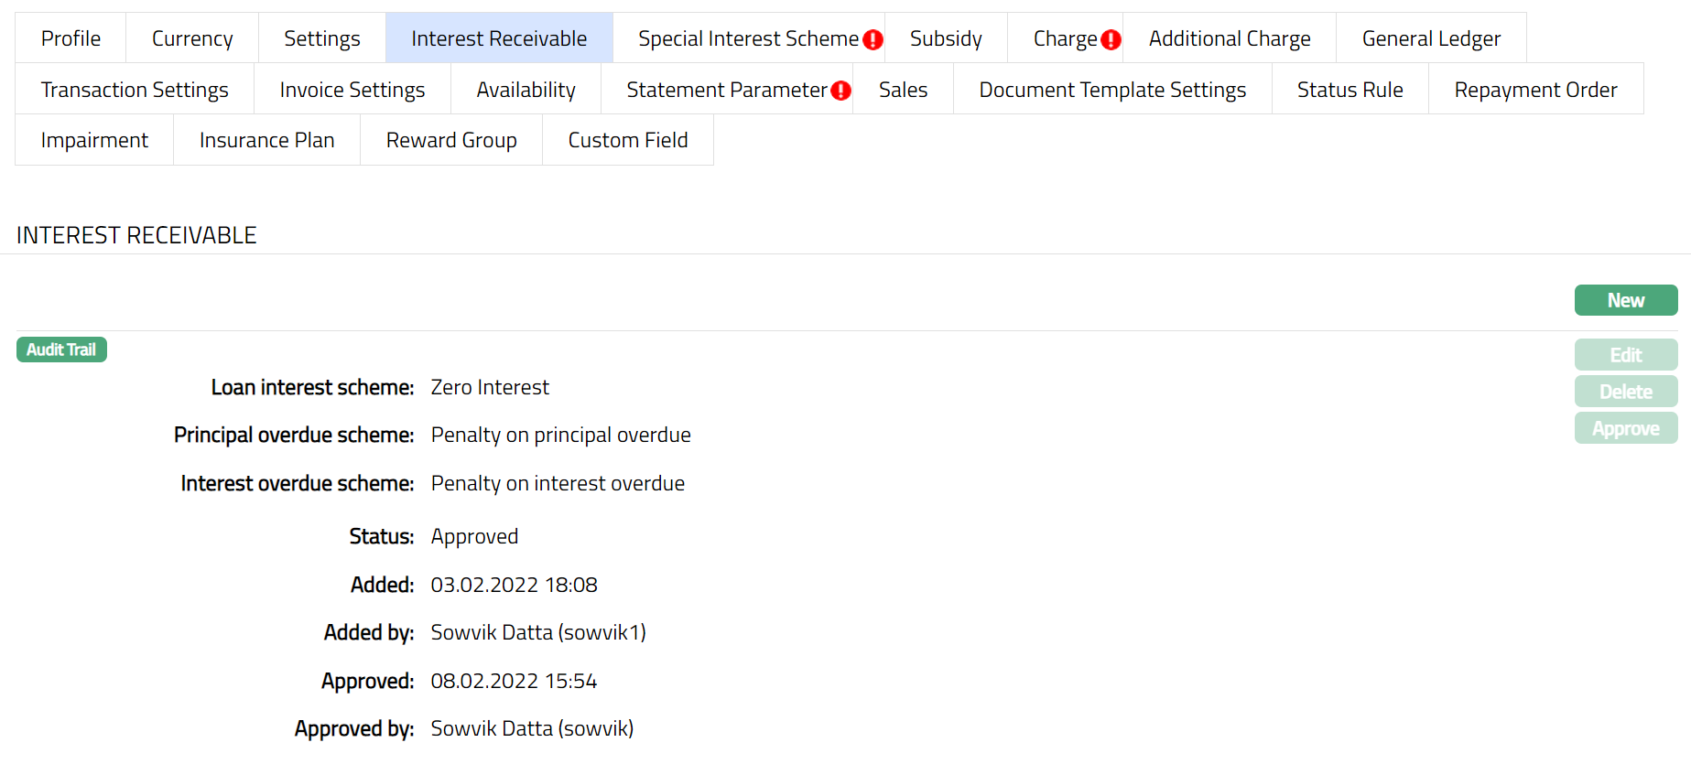The width and height of the screenshot is (1691, 764).
Task: Open the Profile tab
Action: click(70, 38)
